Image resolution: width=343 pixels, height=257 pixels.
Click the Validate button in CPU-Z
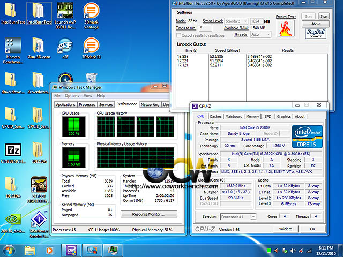pos(286,229)
